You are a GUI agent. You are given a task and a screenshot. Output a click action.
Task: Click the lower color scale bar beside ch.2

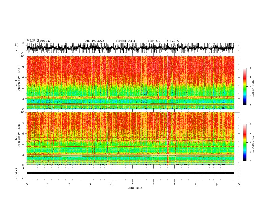245,142
